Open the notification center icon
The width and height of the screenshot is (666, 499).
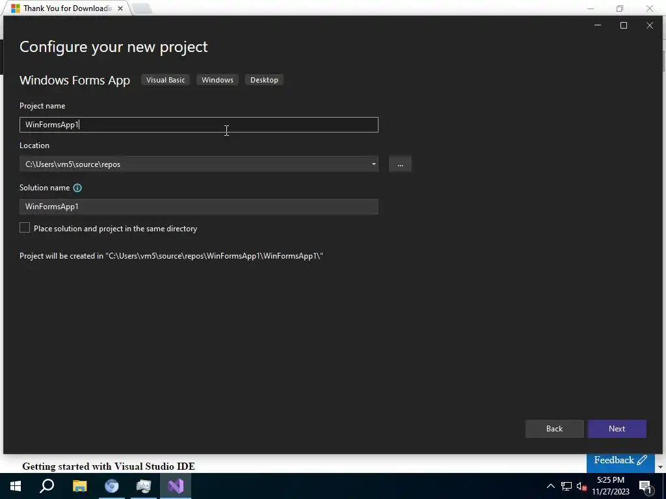[x=645, y=487]
